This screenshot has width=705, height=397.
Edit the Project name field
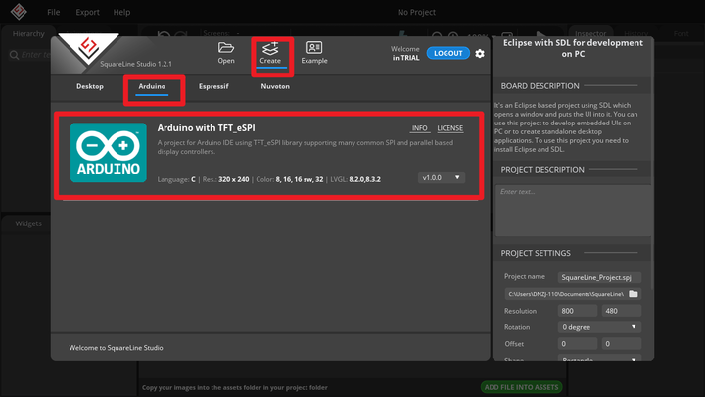coord(599,277)
